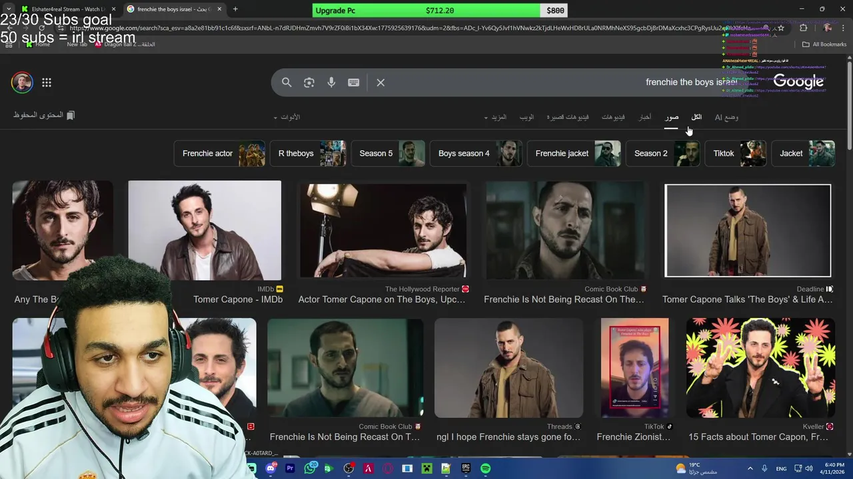Open browser extensions puzzle icon
853x479 pixels.
click(x=803, y=28)
